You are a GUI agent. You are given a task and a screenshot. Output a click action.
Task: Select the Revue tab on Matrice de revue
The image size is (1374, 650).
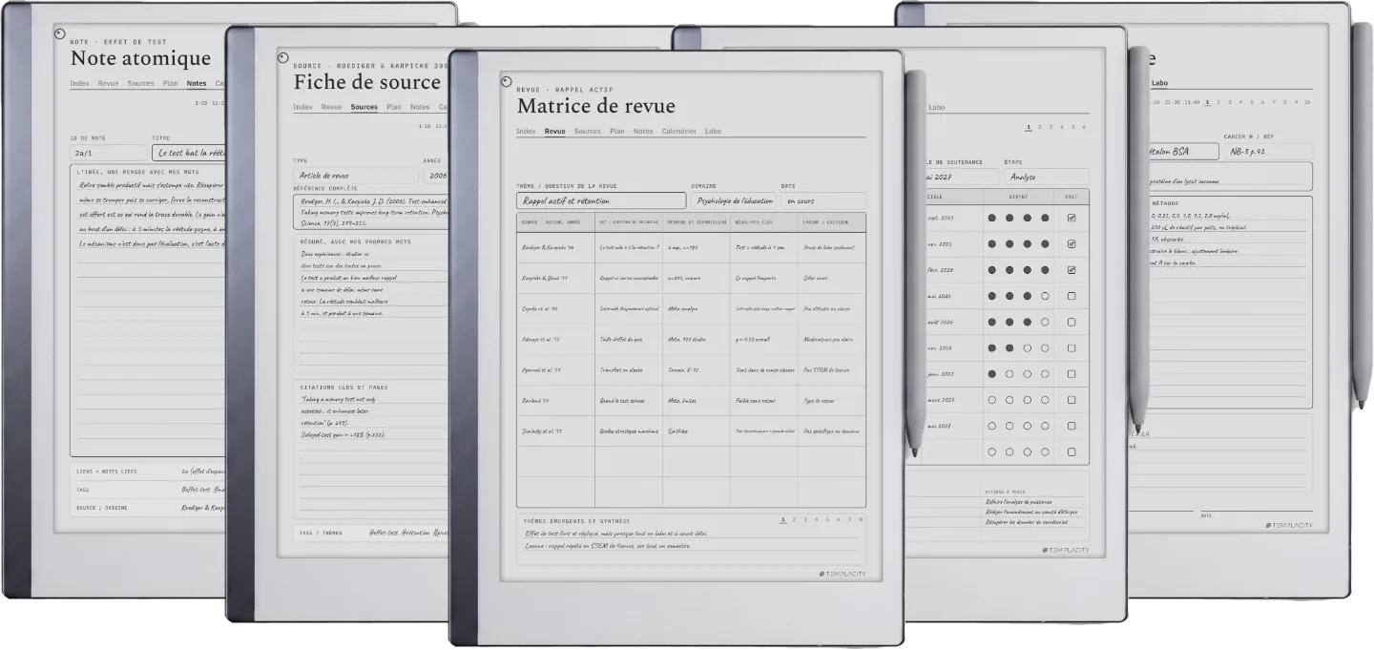pyautogui.click(x=554, y=131)
